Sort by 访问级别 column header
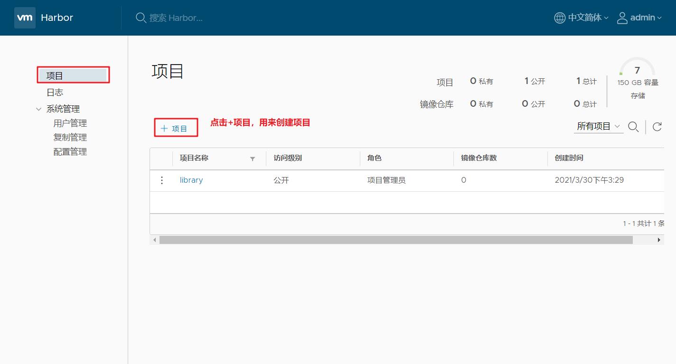 [x=288, y=158]
